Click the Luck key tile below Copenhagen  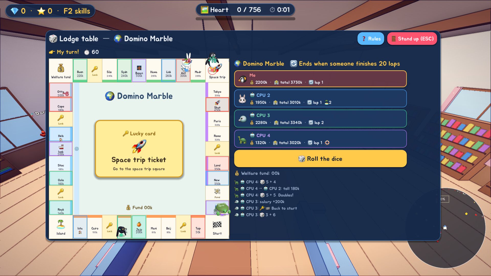click(x=61, y=119)
